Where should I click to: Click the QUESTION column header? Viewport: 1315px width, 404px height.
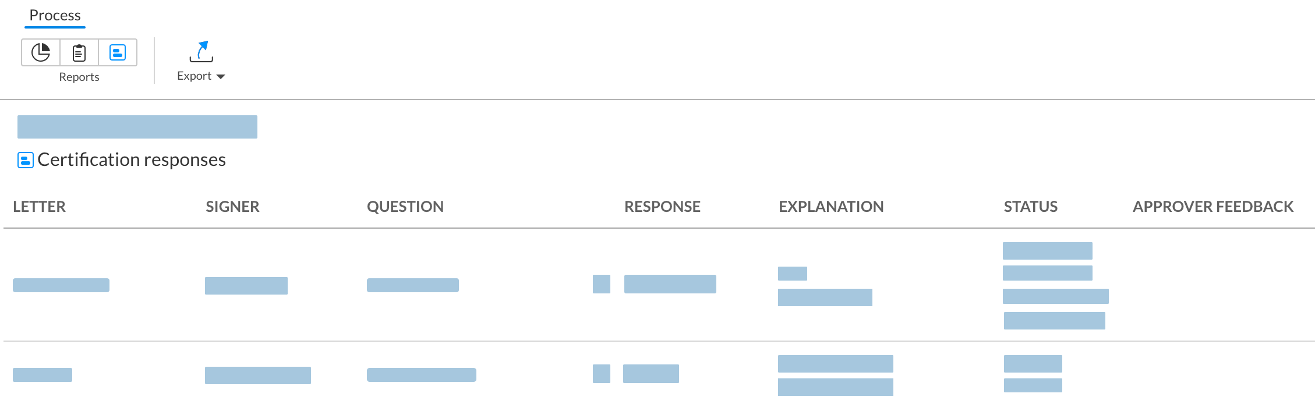click(405, 207)
